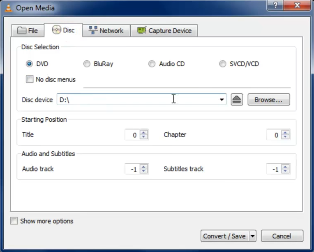This screenshot has width=314, height=252.
Task: Enable No disc menus checkbox
Action: click(30, 79)
